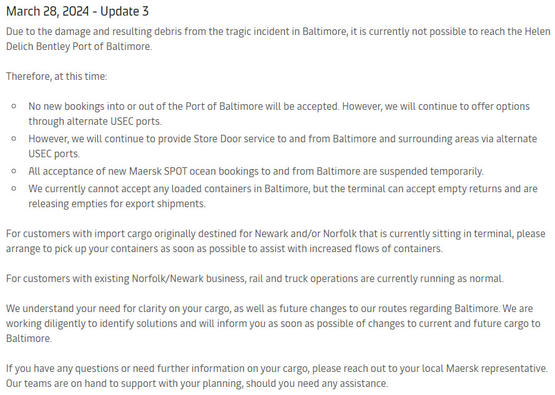Click the text 'Helen Delich Bentley Port of Baltimore'
The image size is (555, 395).
[278, 39]
